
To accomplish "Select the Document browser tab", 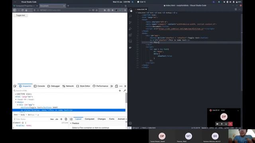I will [x=52, y=6].
